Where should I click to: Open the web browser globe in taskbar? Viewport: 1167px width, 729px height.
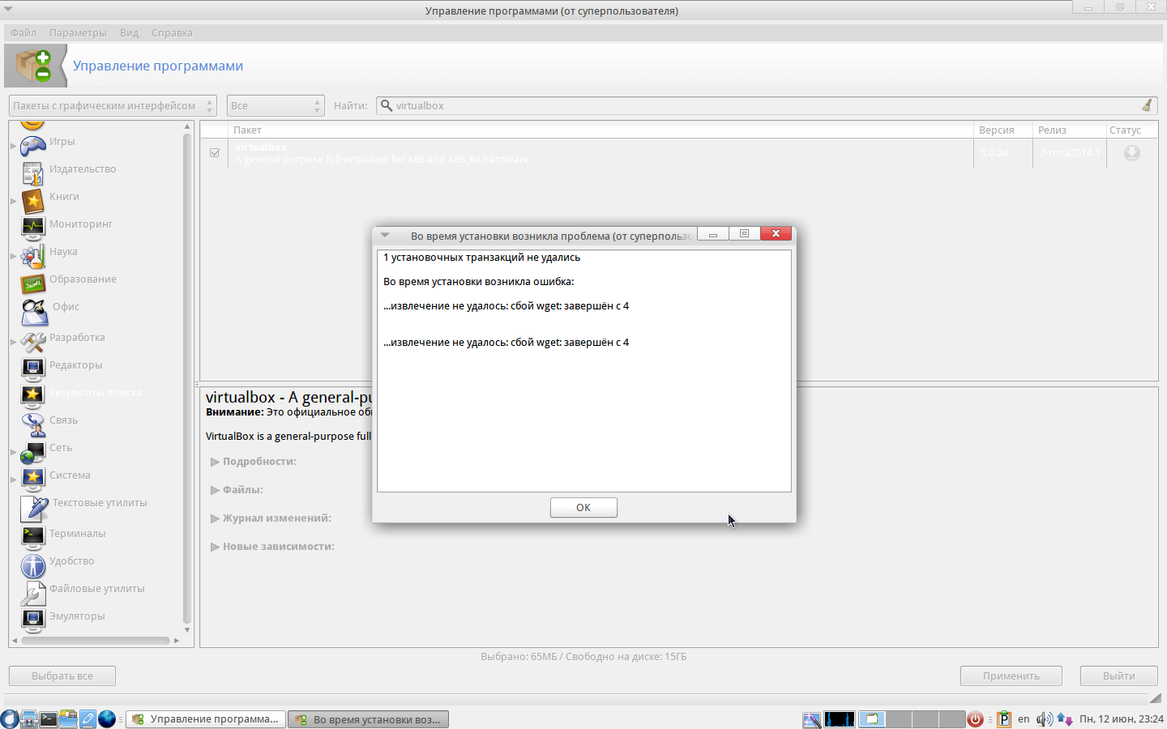(107, 718)
